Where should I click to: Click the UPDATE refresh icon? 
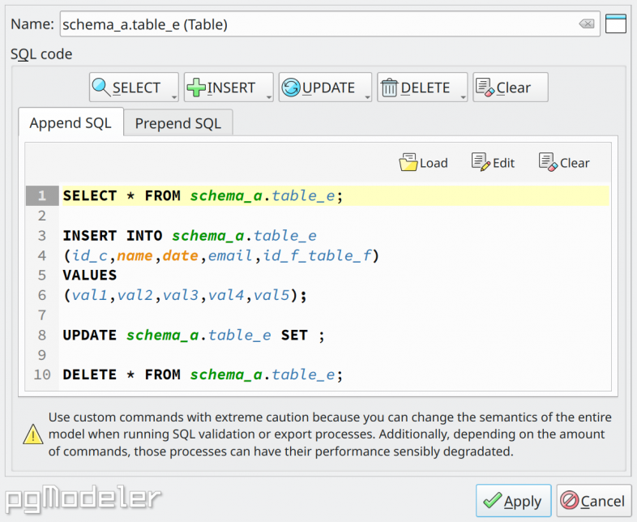click(291, 88)
